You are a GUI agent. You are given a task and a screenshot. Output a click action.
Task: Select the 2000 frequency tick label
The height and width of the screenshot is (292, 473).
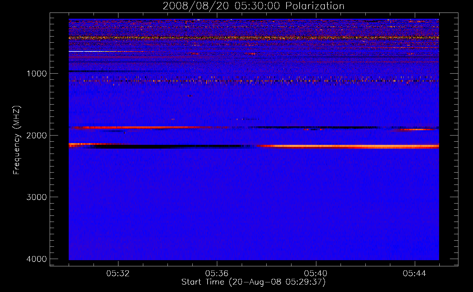tap(37, 135)
